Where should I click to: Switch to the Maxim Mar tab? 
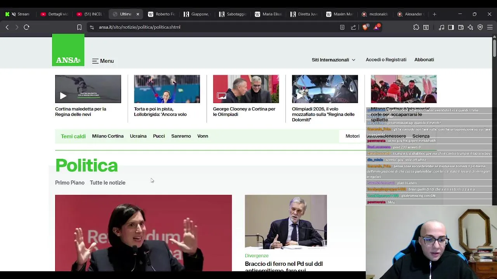point(340,14)
